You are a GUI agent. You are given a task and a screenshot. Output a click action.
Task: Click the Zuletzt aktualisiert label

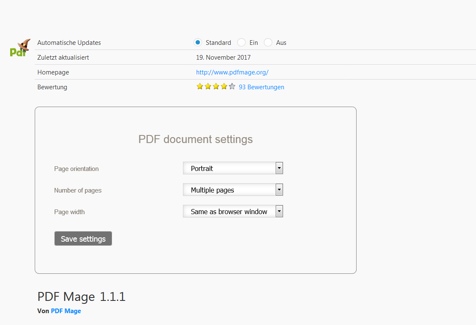(x=63, y=58)
